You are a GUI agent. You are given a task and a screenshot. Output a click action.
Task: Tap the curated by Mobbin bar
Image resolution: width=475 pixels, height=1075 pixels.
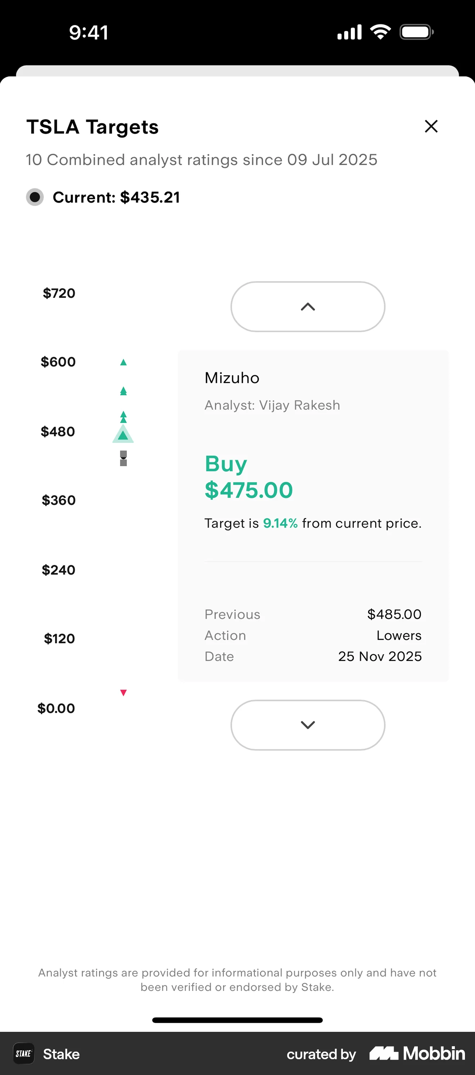point(321,1054)
